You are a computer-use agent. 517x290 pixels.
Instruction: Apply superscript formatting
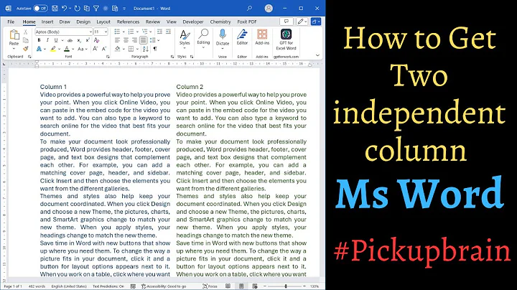pos(88,40)
